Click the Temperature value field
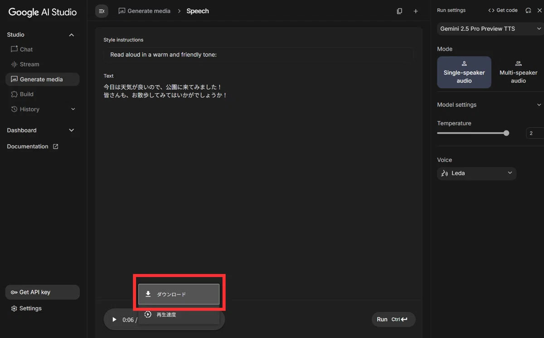The height and width of the screenshot is (338, 544). click(x=535, y=133)
